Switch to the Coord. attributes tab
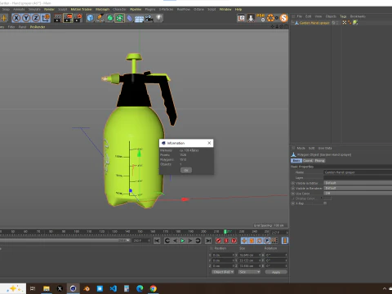 point(308,161)
